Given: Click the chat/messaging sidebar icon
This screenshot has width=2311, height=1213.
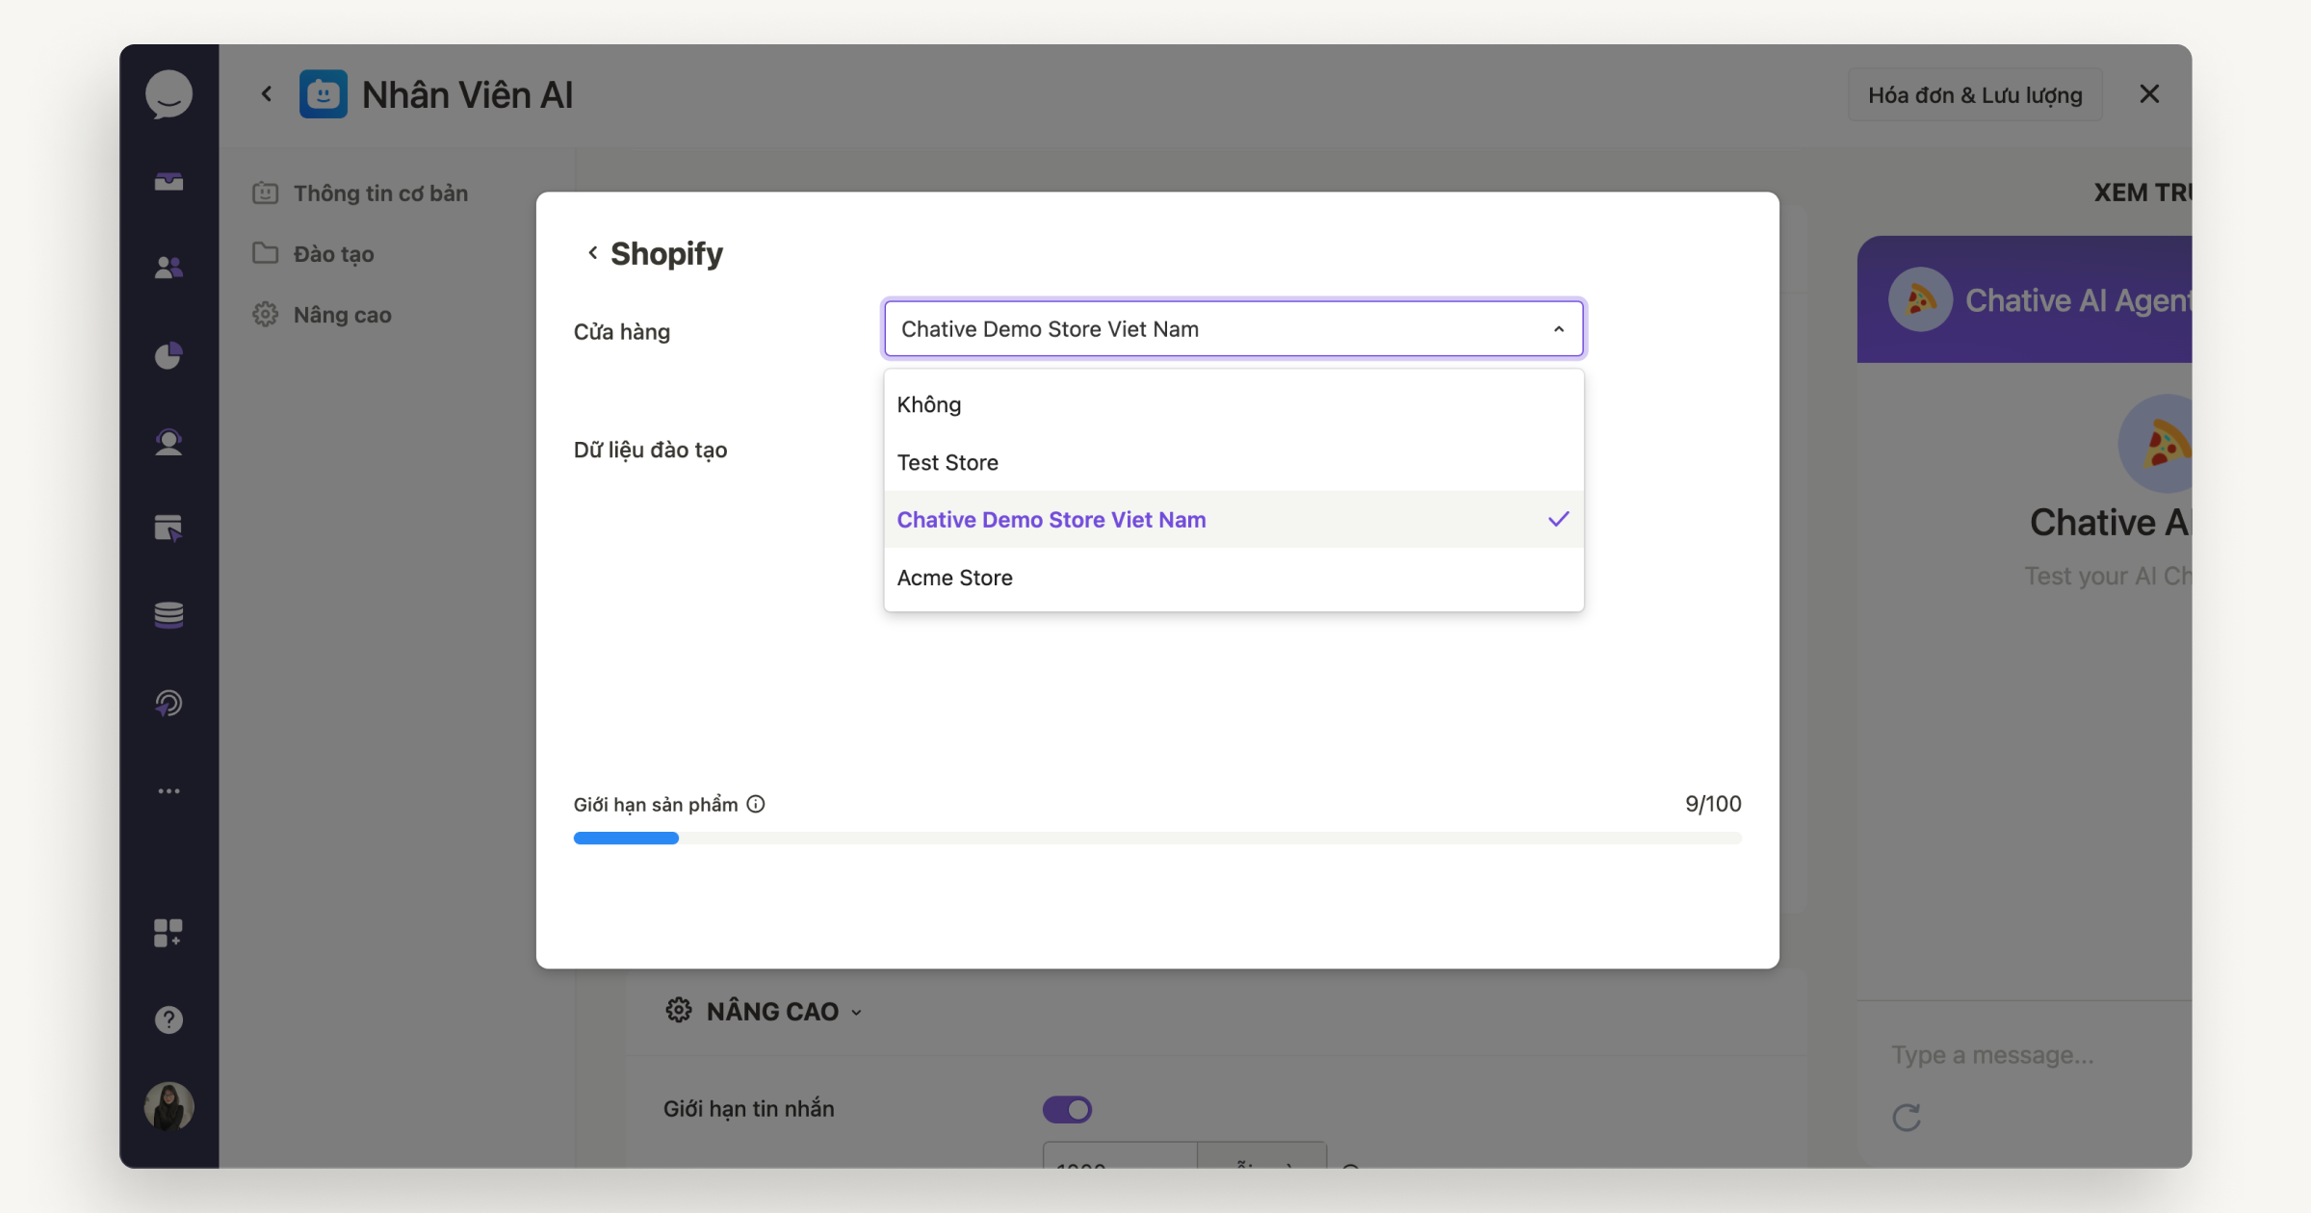Looking at the screenshot, I should (169, 94).
